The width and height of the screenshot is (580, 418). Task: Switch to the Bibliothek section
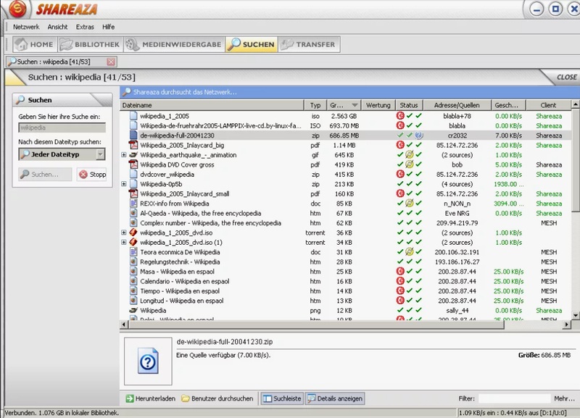90,44
